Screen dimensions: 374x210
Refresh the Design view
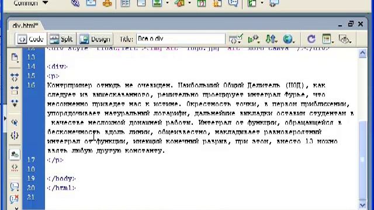click(x=311, y=39)
